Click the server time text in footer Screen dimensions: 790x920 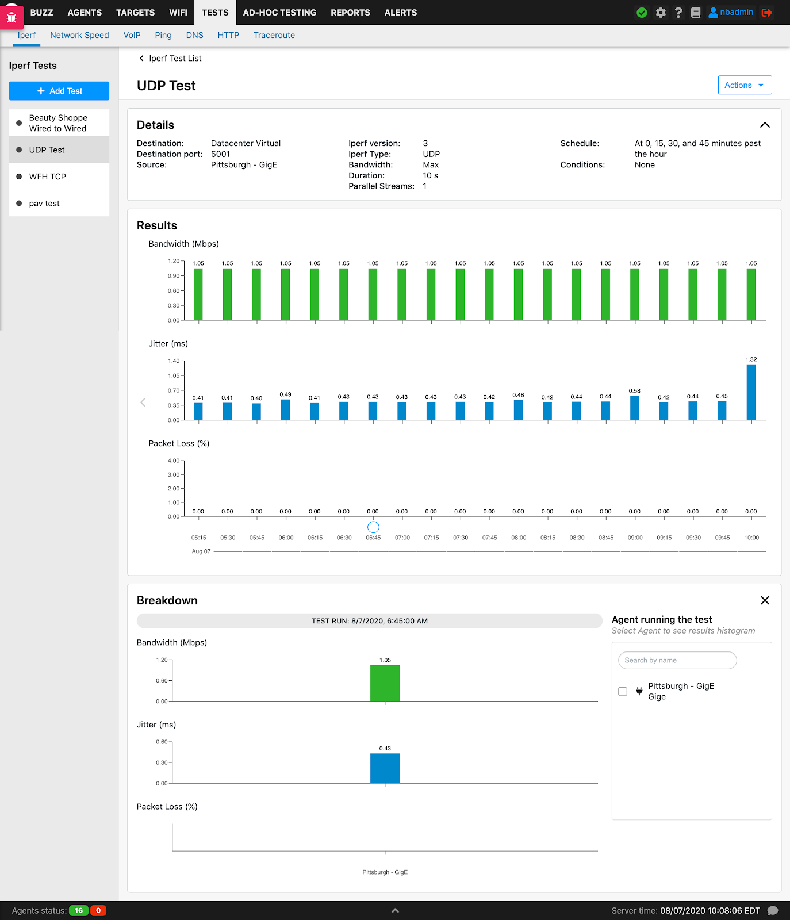point(686,911)
